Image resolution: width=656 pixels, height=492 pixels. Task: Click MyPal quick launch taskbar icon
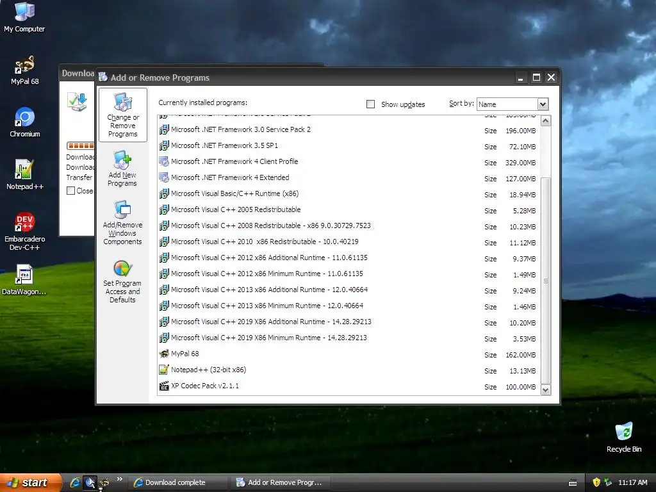104,482
